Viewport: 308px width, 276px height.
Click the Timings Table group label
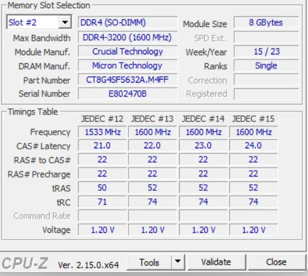(33, 112)
